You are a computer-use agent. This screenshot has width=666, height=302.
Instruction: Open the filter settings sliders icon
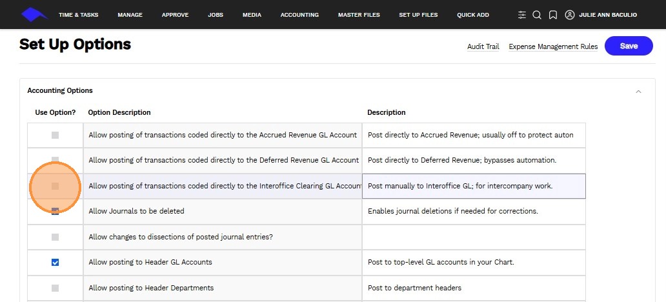click(522, 15)
